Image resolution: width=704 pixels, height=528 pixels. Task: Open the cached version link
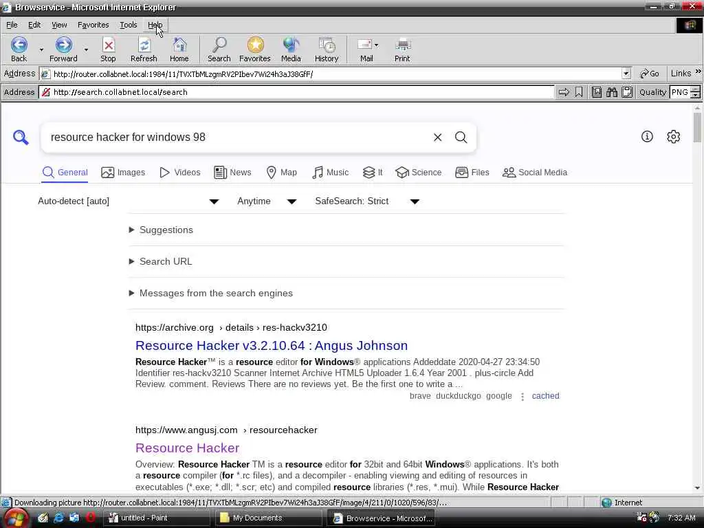tap(545, 396)
